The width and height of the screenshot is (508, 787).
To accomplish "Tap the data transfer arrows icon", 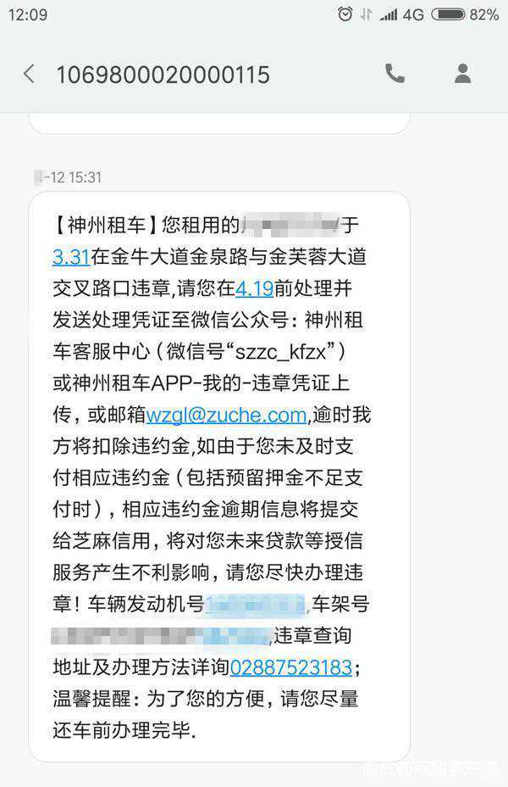I will coord(366,14).
